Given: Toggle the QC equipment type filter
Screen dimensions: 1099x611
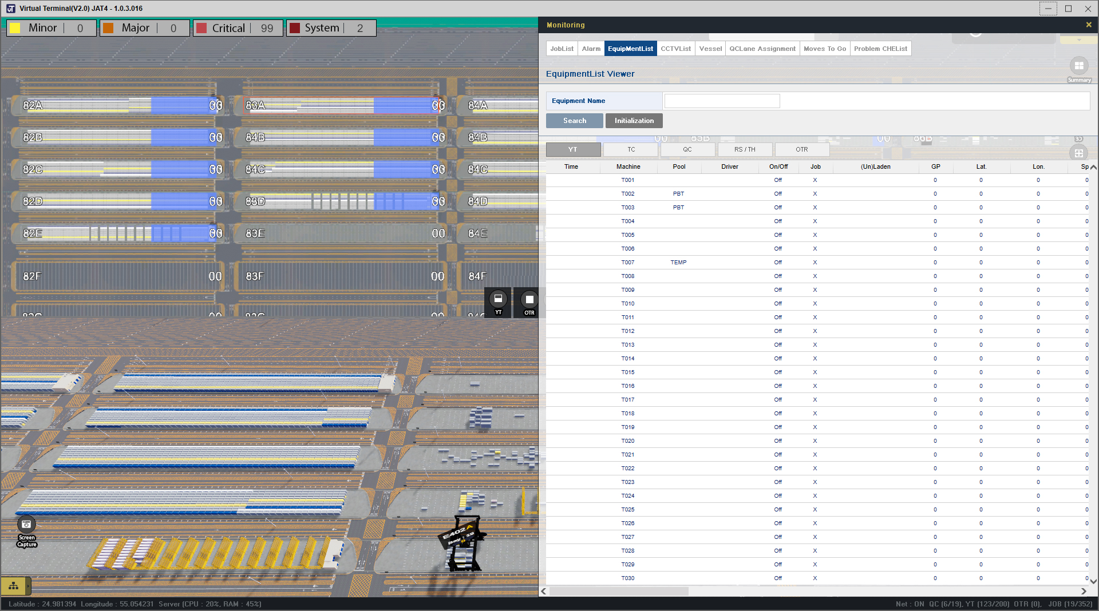Looking at the screenshot, I should tap(687, 150).
